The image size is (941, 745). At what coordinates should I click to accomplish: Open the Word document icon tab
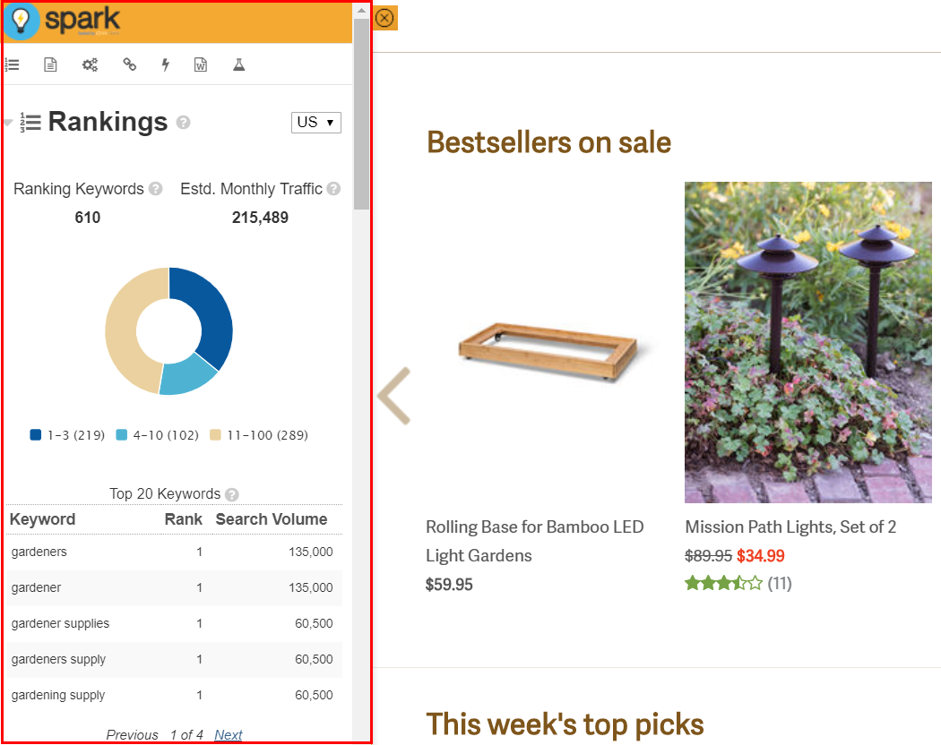[201, 64]
